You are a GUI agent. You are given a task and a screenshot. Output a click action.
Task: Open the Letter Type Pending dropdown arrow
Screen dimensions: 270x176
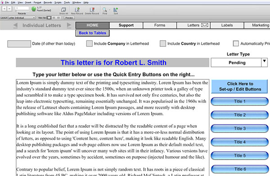(x=264, y=62)
